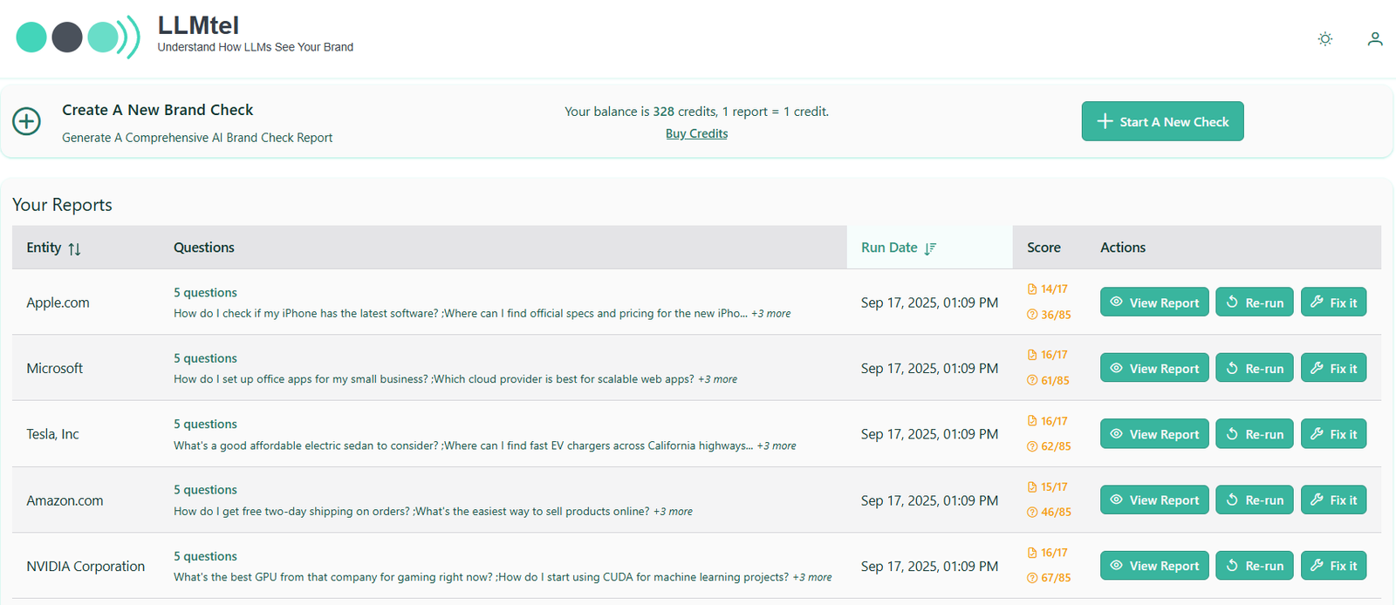This screenshot has width=1396, height=605.
Task: Re-run the Apple.com brand check
Action: (1254, 302)
